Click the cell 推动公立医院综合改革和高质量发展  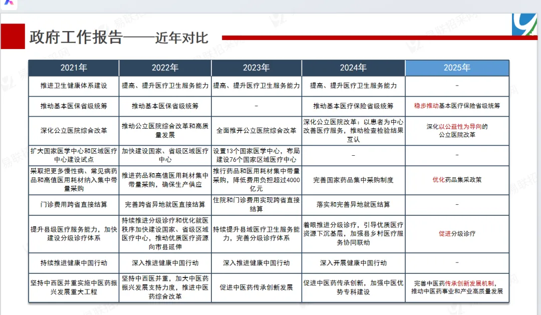coord(165,131)
